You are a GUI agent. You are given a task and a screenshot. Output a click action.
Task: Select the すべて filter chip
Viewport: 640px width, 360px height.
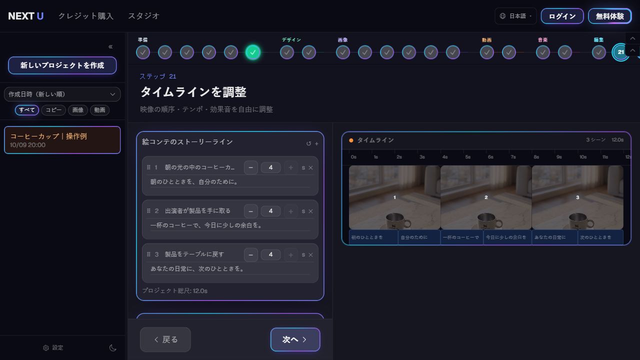(x=27, y=110)
